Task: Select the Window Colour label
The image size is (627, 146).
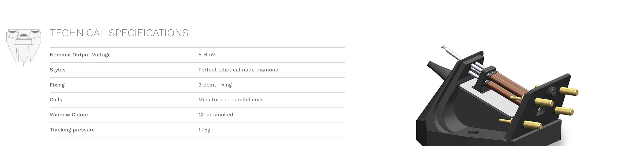Action: click(69, 115)
